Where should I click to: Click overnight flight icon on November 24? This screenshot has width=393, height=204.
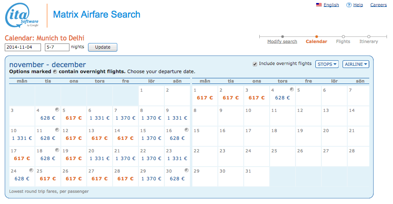(x=31, y=170)
